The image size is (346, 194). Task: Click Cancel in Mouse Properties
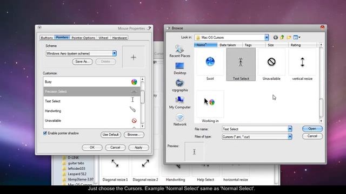(x=115, y=147)
